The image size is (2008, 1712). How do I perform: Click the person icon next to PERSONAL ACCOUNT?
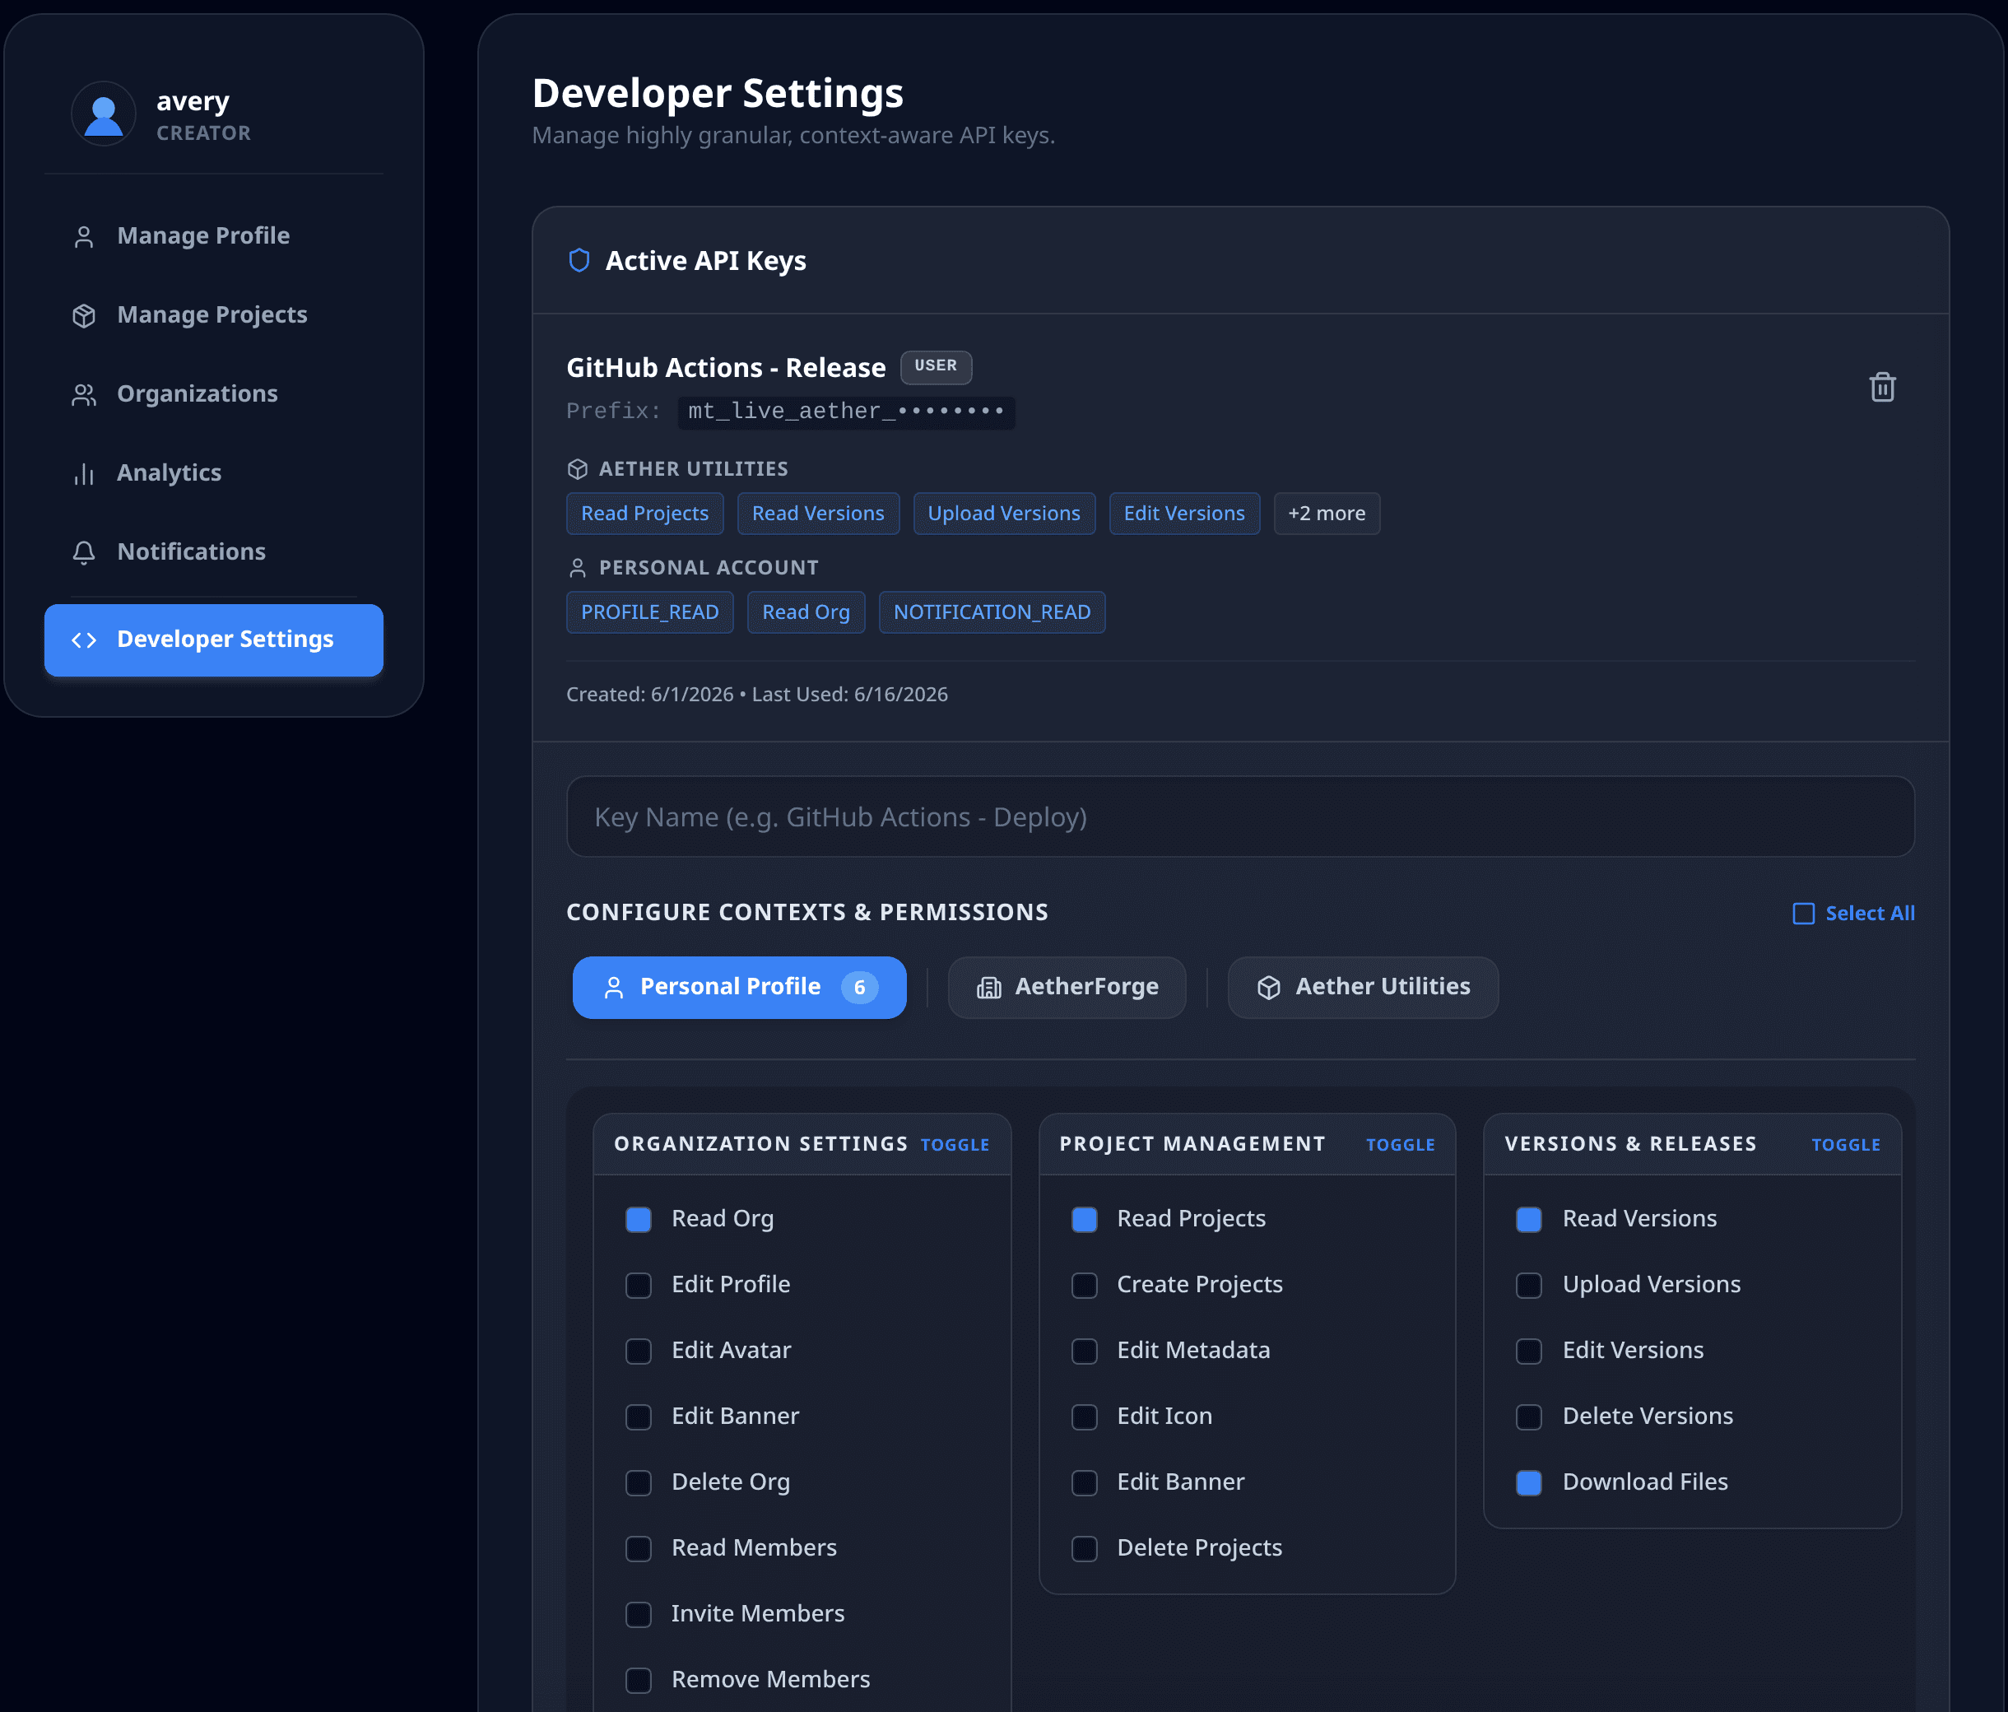[x=578, y=568]
